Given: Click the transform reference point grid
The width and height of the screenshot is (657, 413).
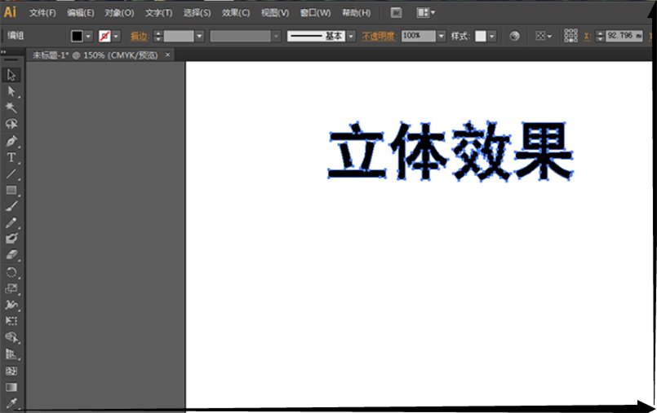Looking at the screenshot, I should click(570, 36).
